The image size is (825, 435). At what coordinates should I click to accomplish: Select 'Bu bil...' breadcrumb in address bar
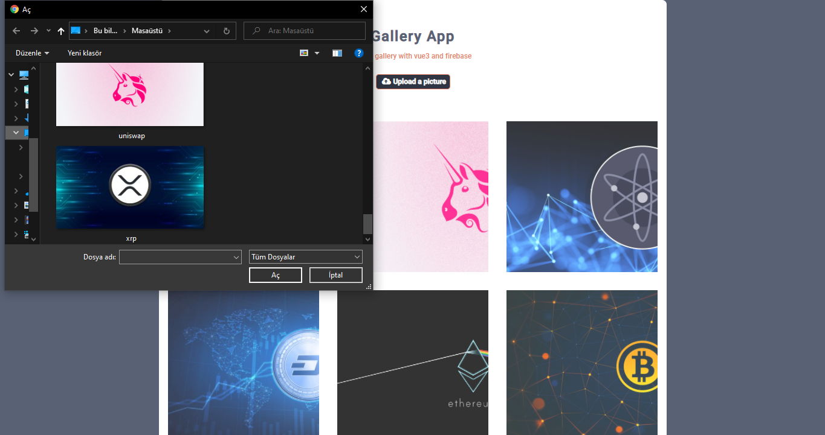[105, 31]
